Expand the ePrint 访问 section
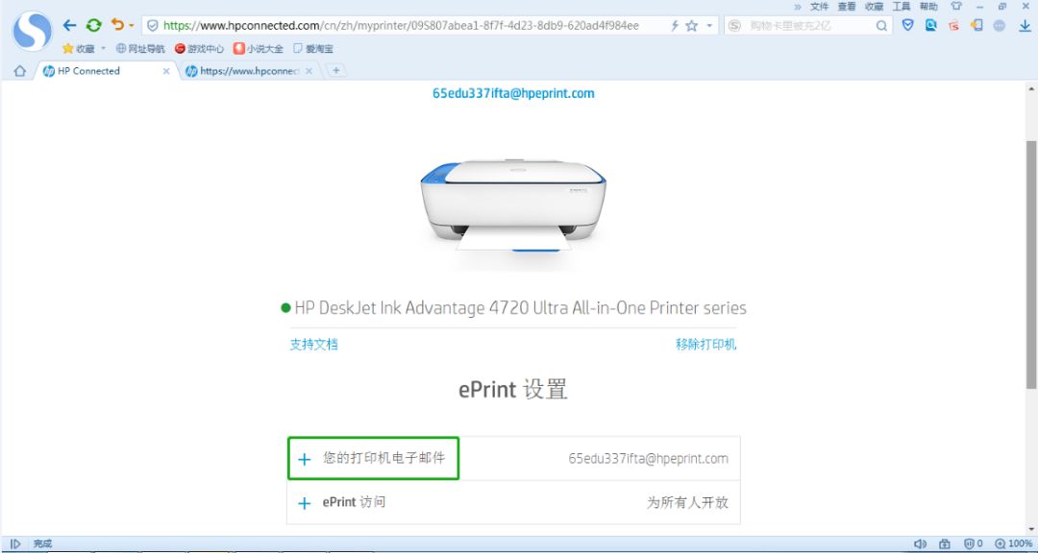 pos(513,502)
